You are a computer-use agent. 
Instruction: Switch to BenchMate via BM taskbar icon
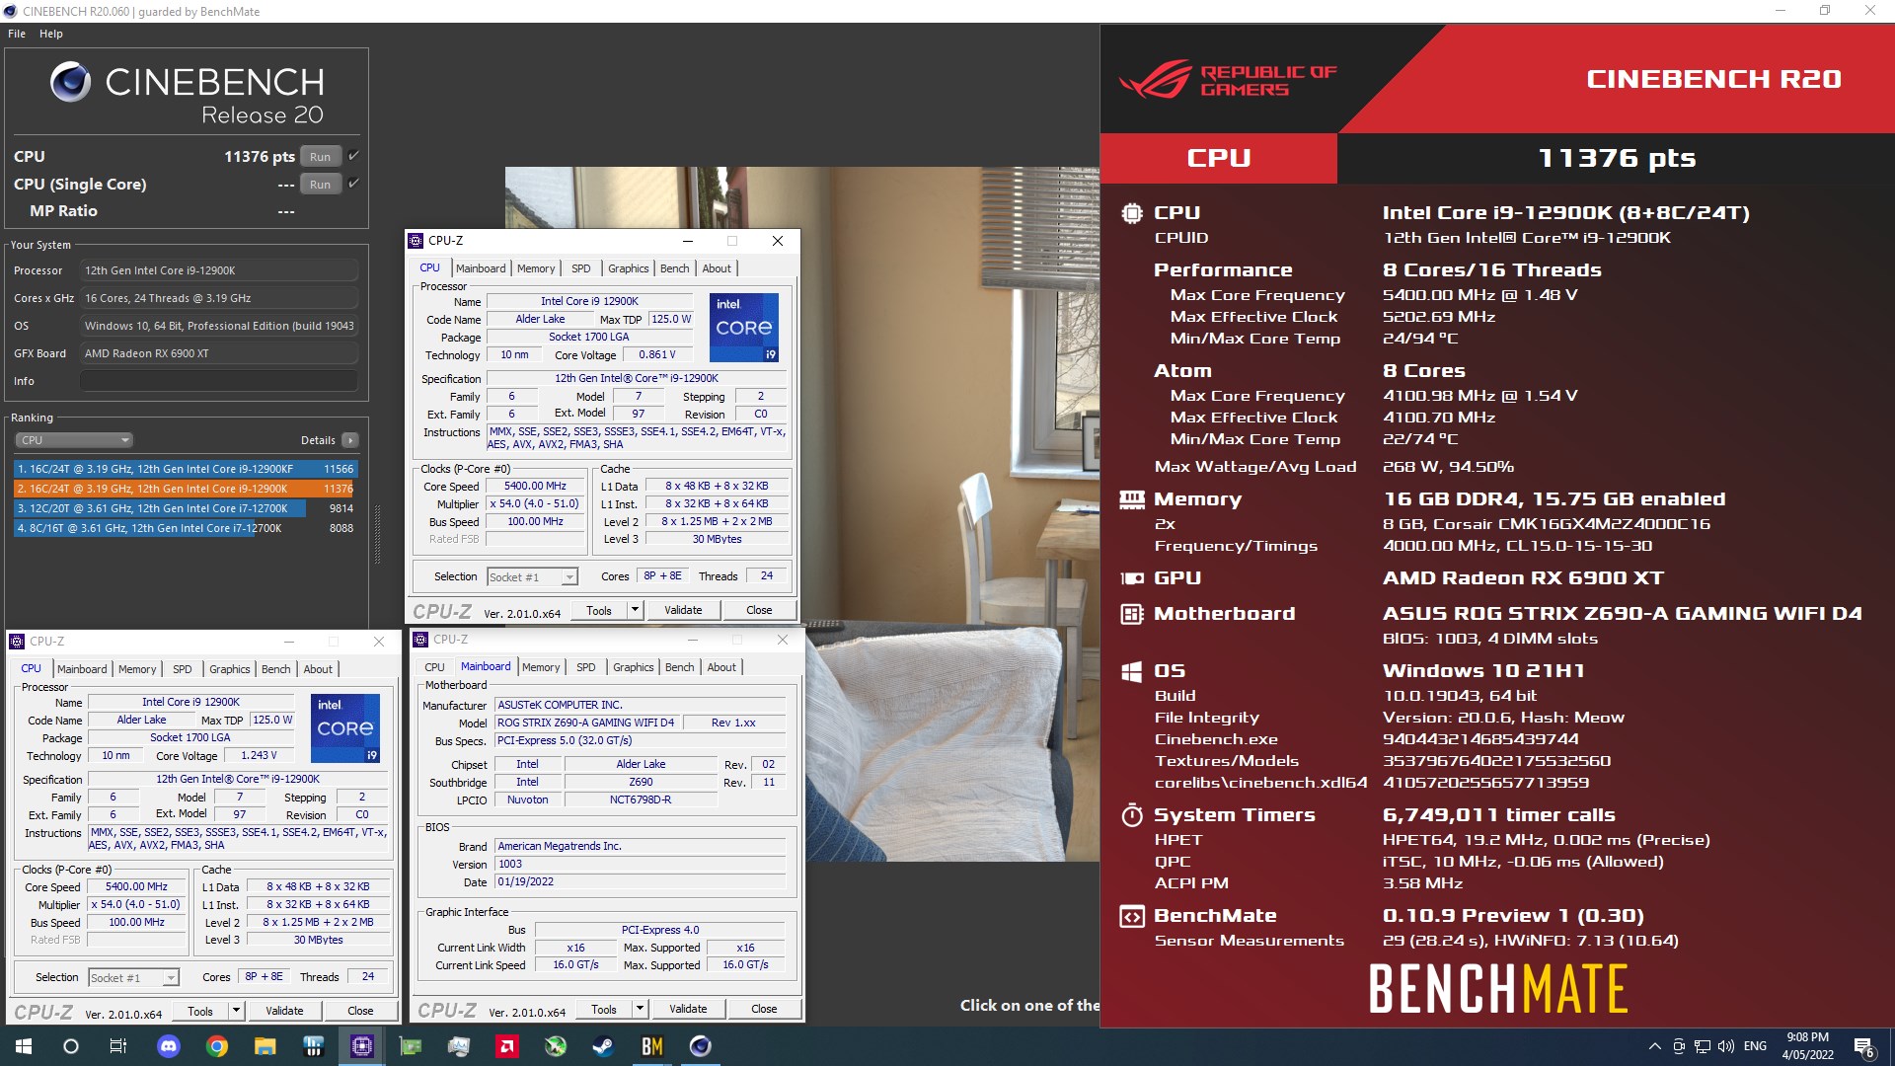(x=651, y=1046)
